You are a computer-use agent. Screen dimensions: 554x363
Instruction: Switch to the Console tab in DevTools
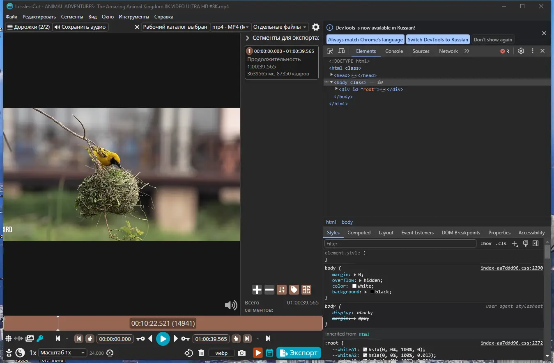point(394,51)
